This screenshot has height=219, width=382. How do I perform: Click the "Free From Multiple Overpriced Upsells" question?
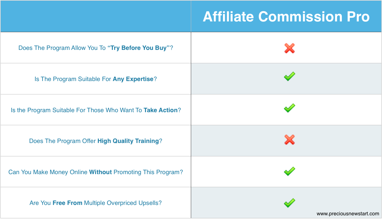(96, 203)
